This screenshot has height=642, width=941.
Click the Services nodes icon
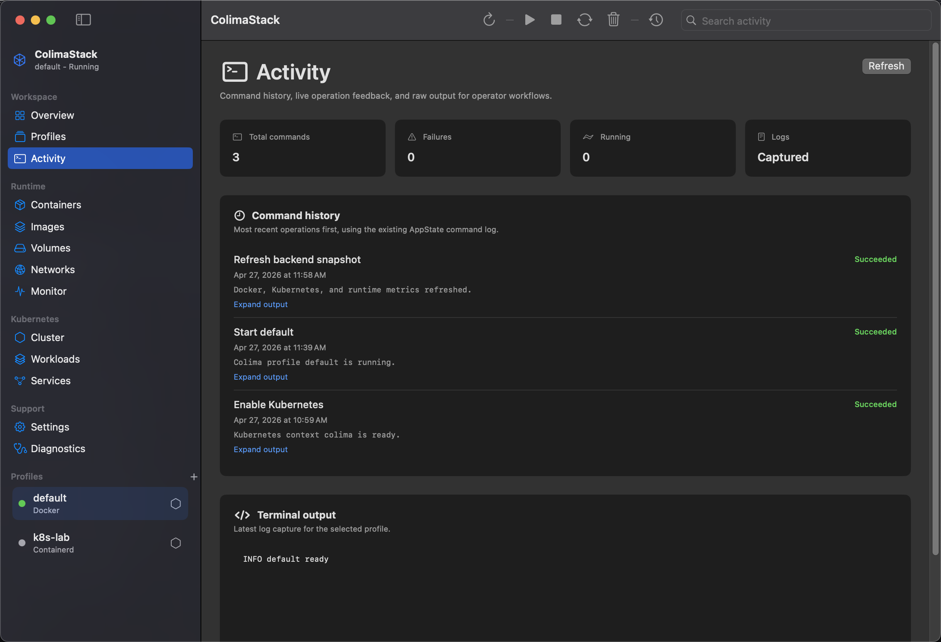pyautogui.click(x=20, y=381)
